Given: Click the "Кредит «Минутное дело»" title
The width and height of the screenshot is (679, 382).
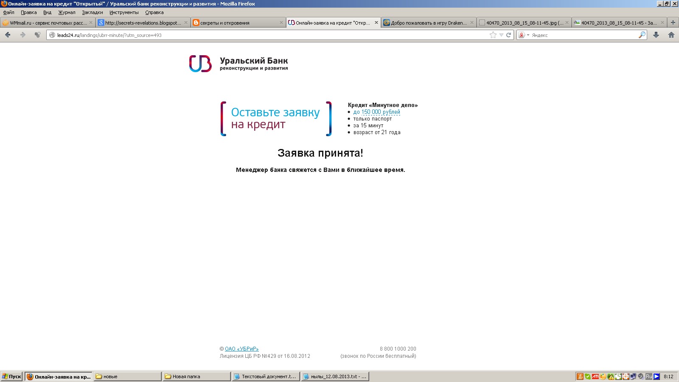Looking at the screenshot, I should 383,105.
